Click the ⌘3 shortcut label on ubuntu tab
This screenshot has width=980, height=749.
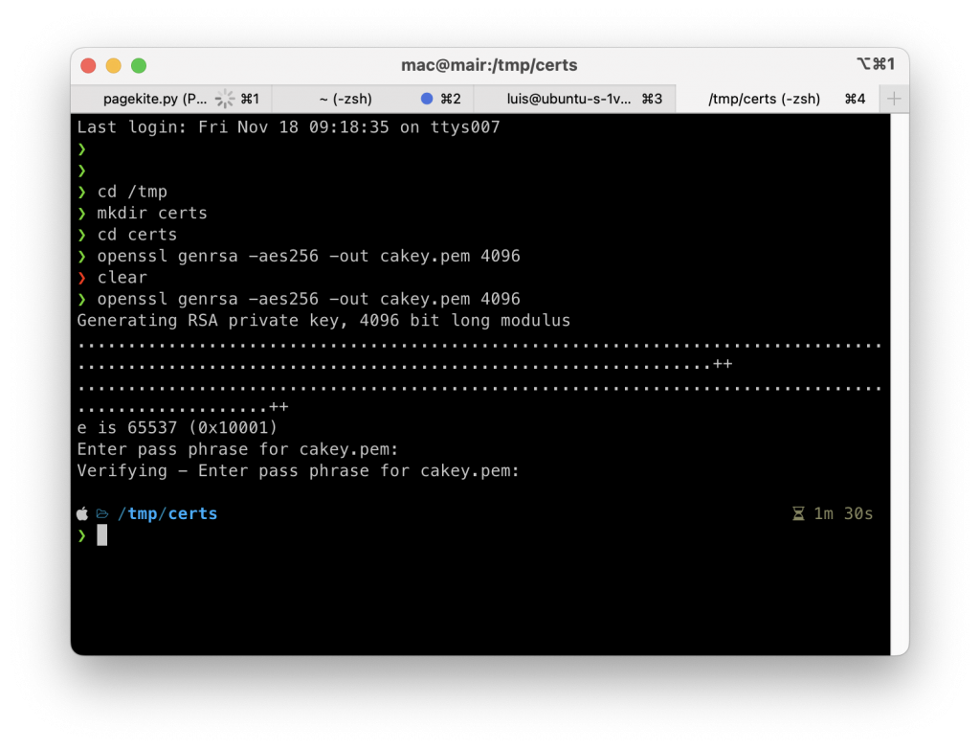tap(652, 99)
